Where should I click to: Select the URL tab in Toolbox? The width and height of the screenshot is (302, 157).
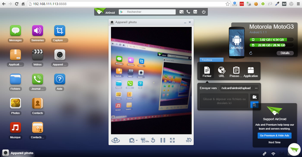coord(221,72)
